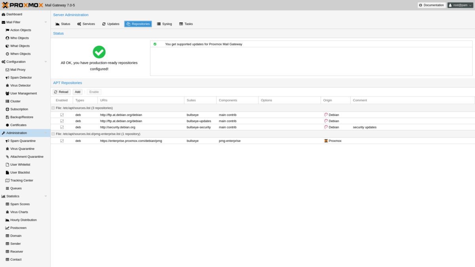The height and width of the screenshot is (267, 475).
Task: Switch to the Updates tab
Action: pyautogui.click(x=110, y=24)
